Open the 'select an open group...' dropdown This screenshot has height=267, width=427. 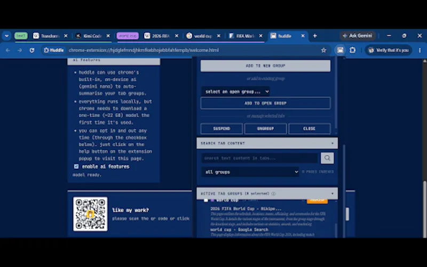pyautogui.click(x=235, y=91)
